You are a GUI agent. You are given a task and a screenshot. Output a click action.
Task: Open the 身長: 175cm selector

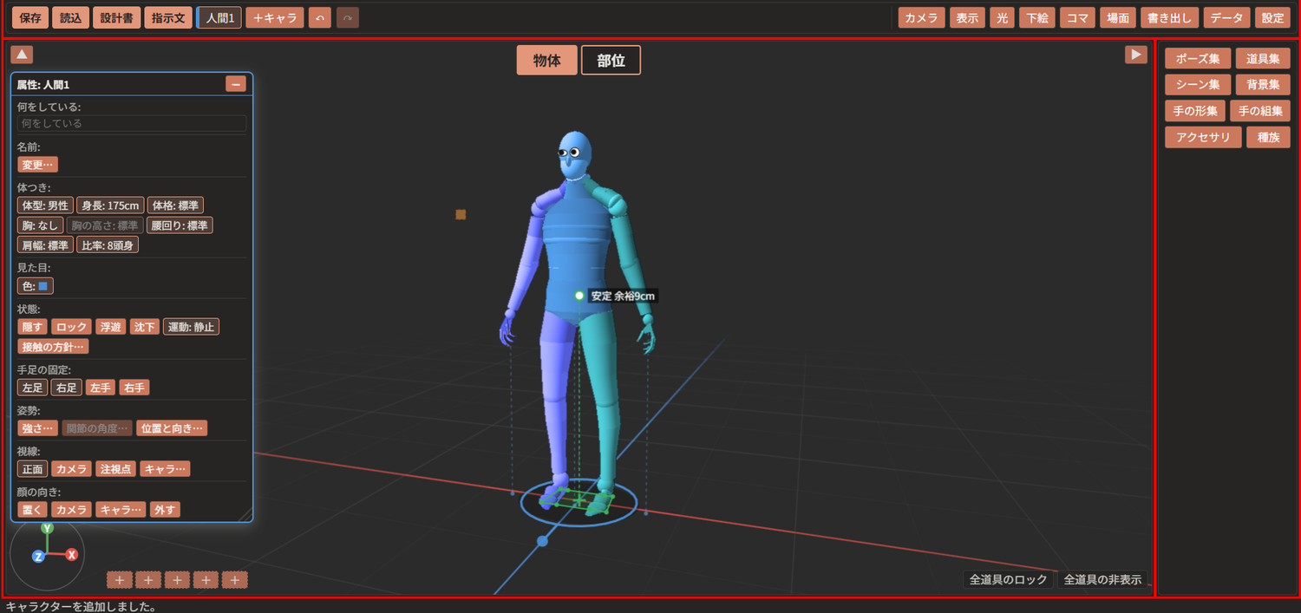coord(110,205)
